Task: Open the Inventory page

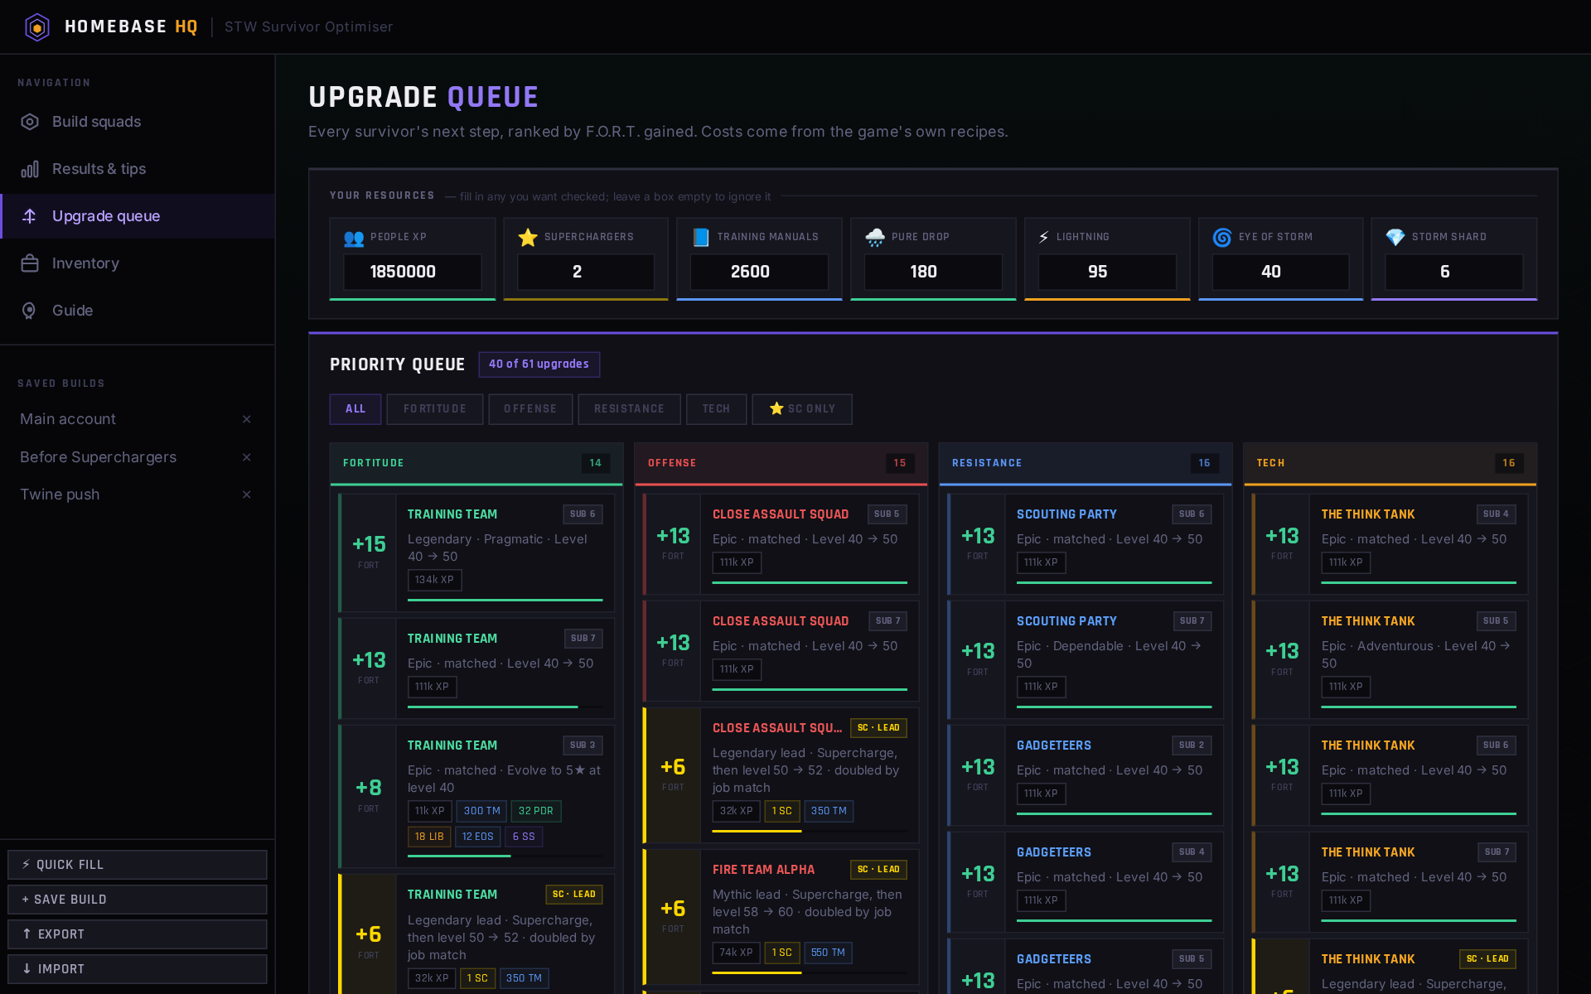Action: point(138,263)
